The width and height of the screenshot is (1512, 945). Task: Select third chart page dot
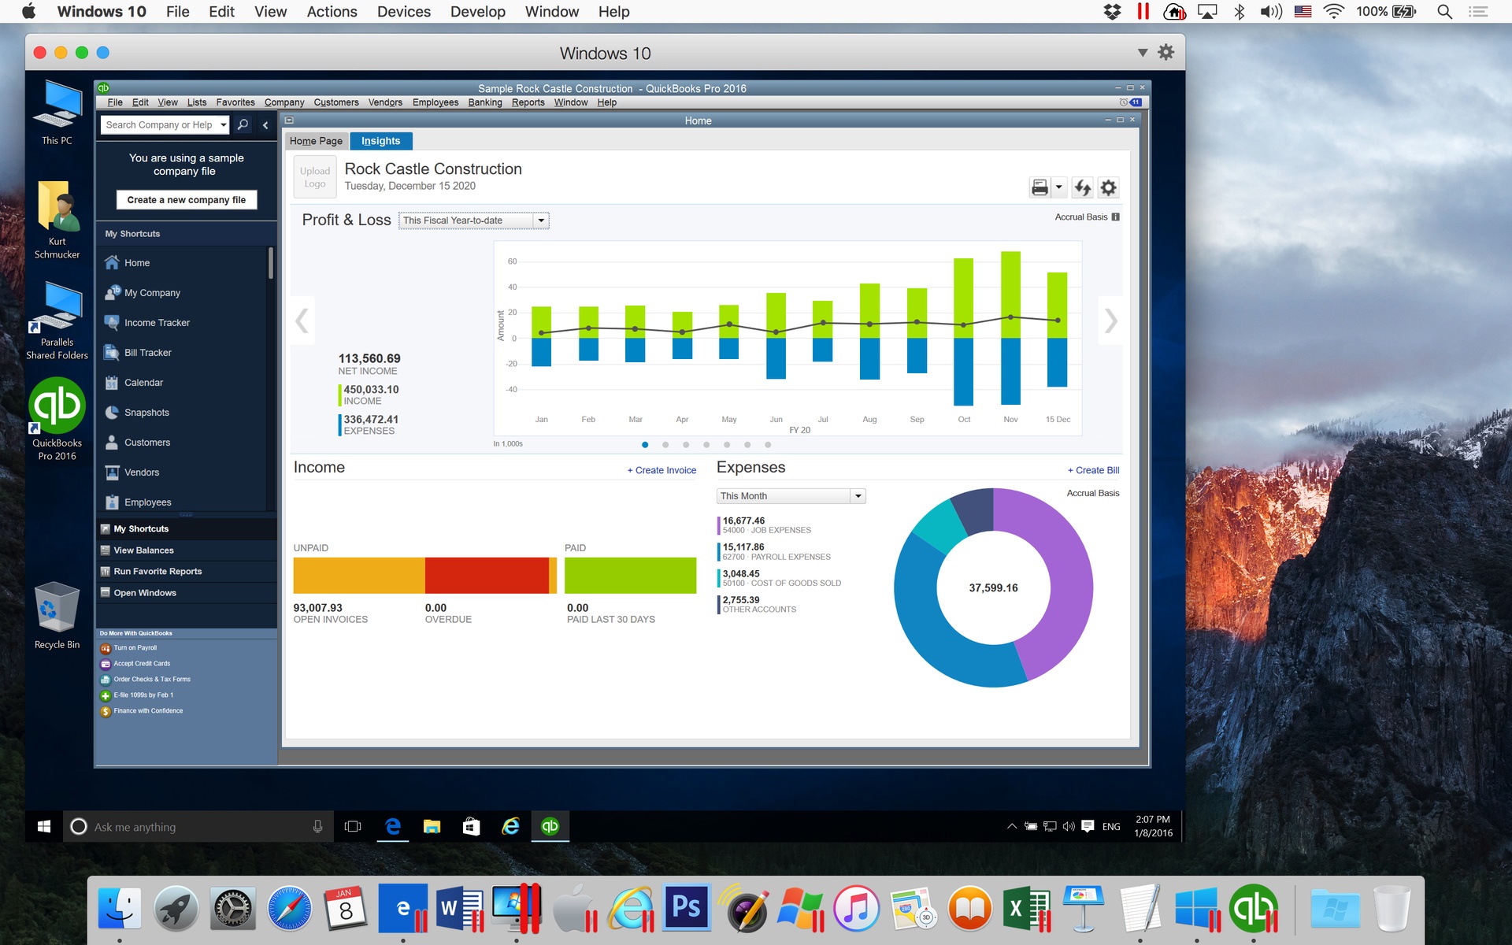686,445
